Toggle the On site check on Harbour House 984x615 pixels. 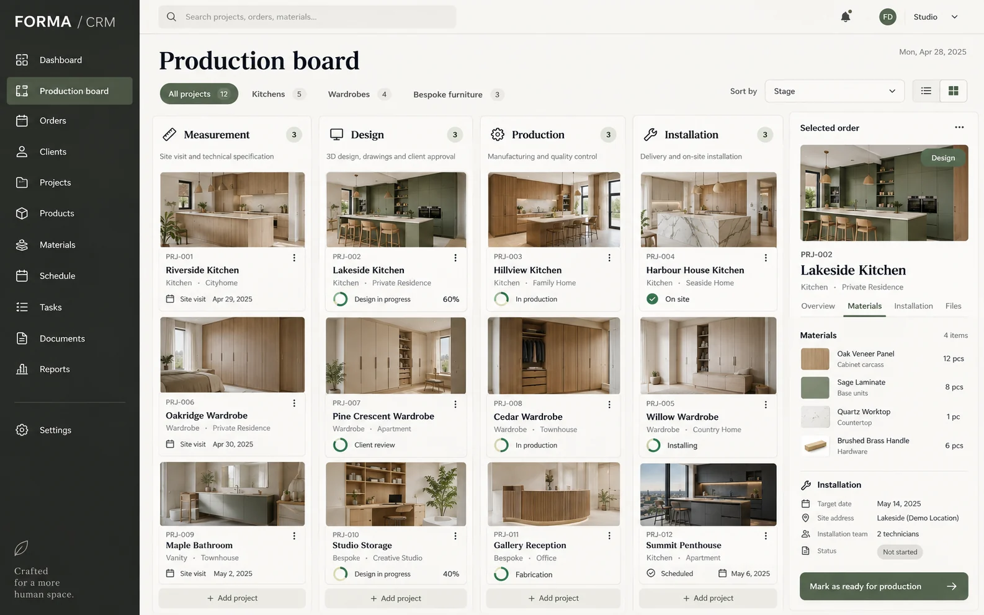pos(652,299)
